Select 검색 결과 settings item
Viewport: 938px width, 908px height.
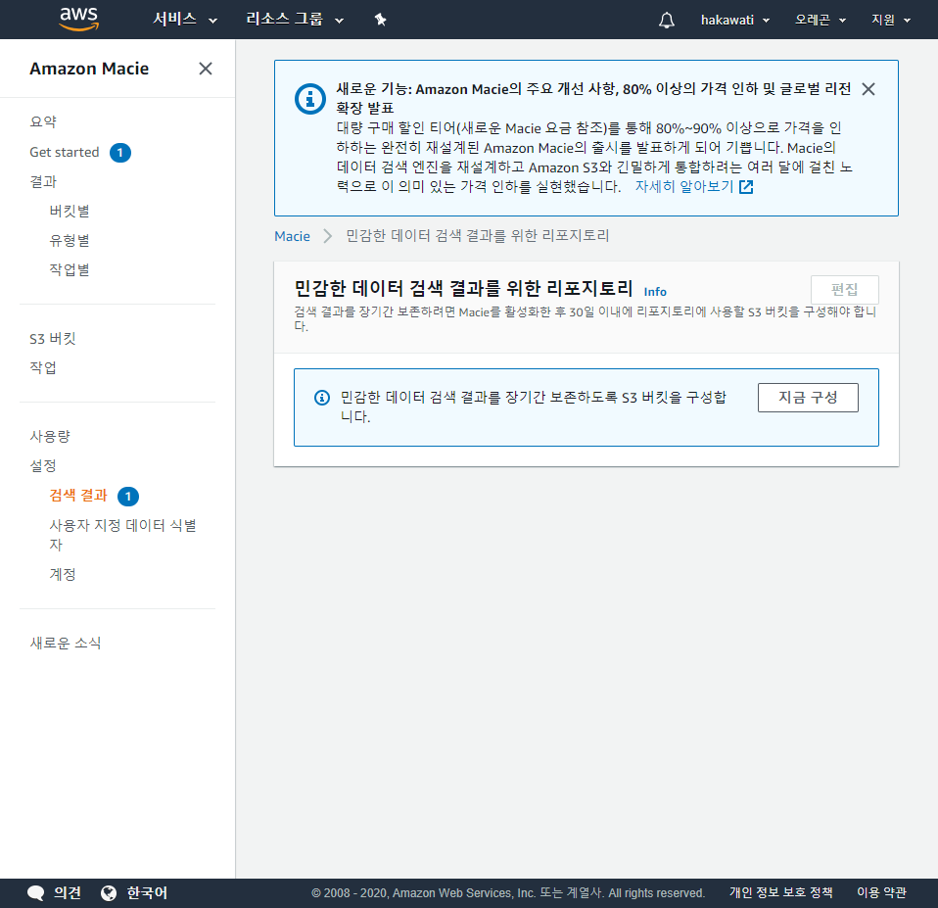[x=78, y=496]
